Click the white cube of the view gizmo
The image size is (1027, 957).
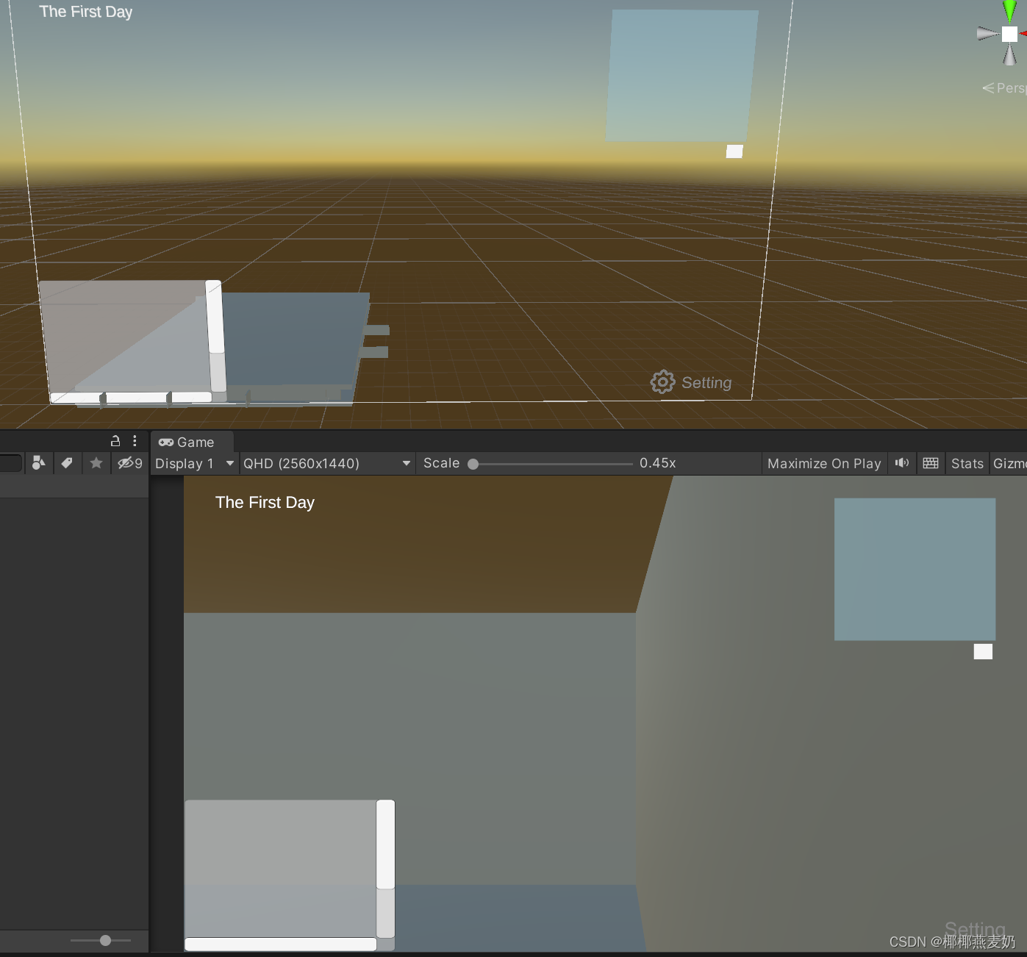click(1008, 33)
